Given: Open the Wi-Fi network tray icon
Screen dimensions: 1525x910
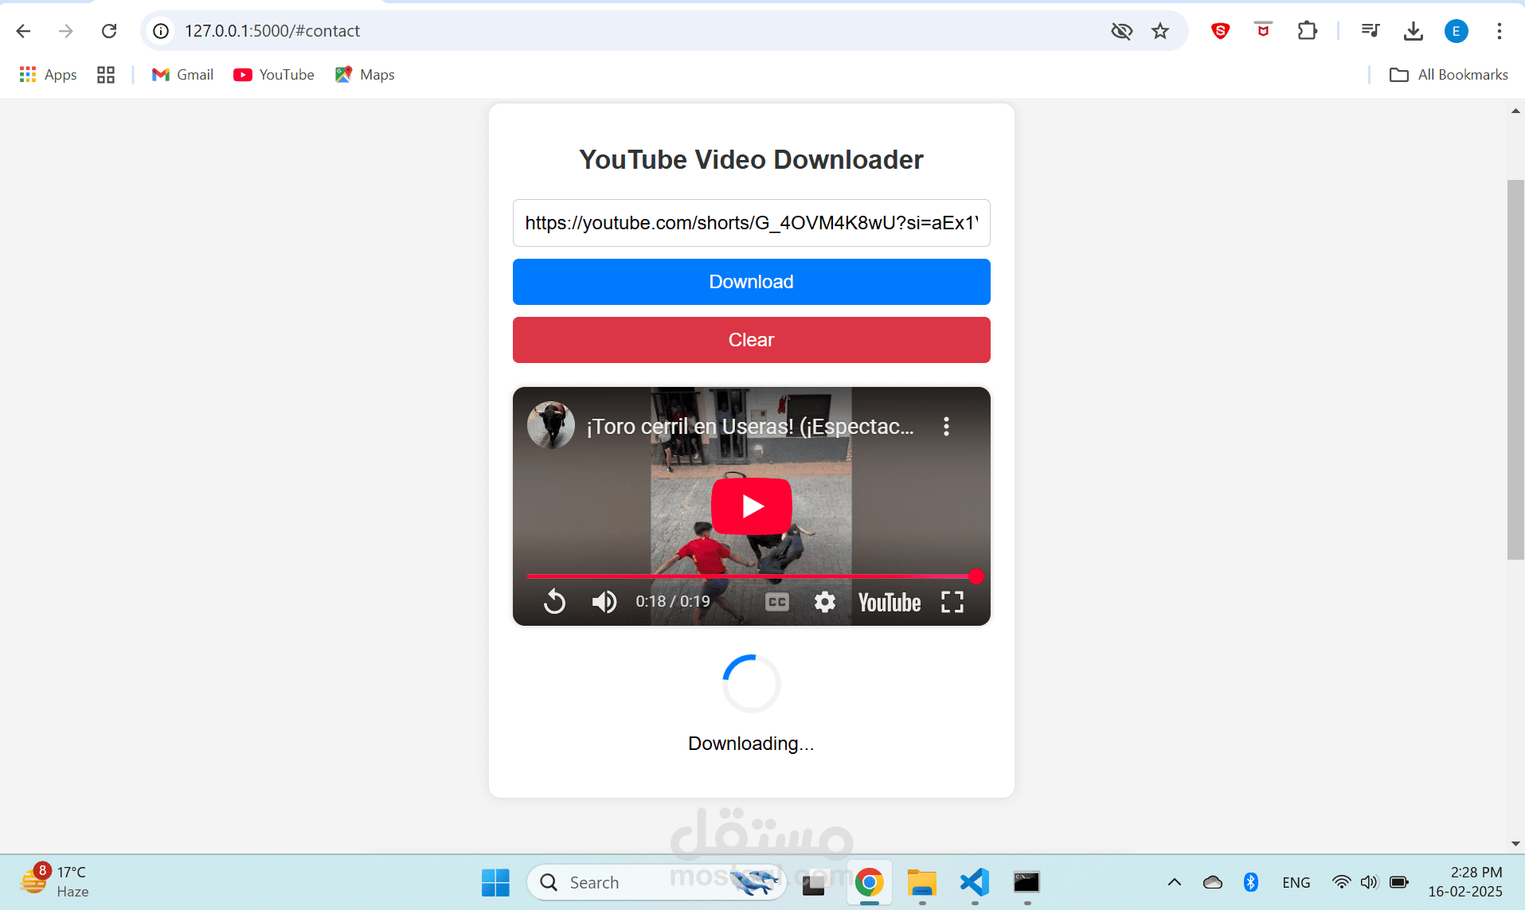Looking at the screenshot, I should tap(1341, 882).
